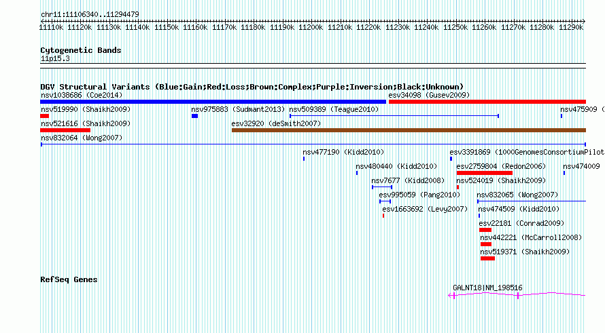Click the nsv1038686 (Coe2014) blue gain bar

213,102
